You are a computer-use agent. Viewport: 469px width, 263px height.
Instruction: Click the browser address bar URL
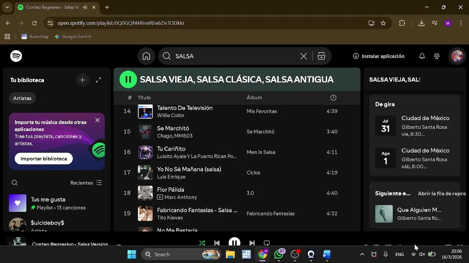click(x=121, y=23)
